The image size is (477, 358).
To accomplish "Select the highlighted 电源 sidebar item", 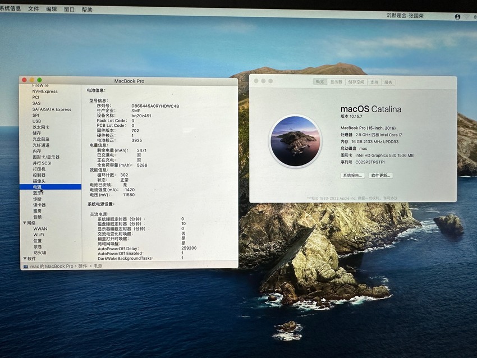I will [51, 187].
